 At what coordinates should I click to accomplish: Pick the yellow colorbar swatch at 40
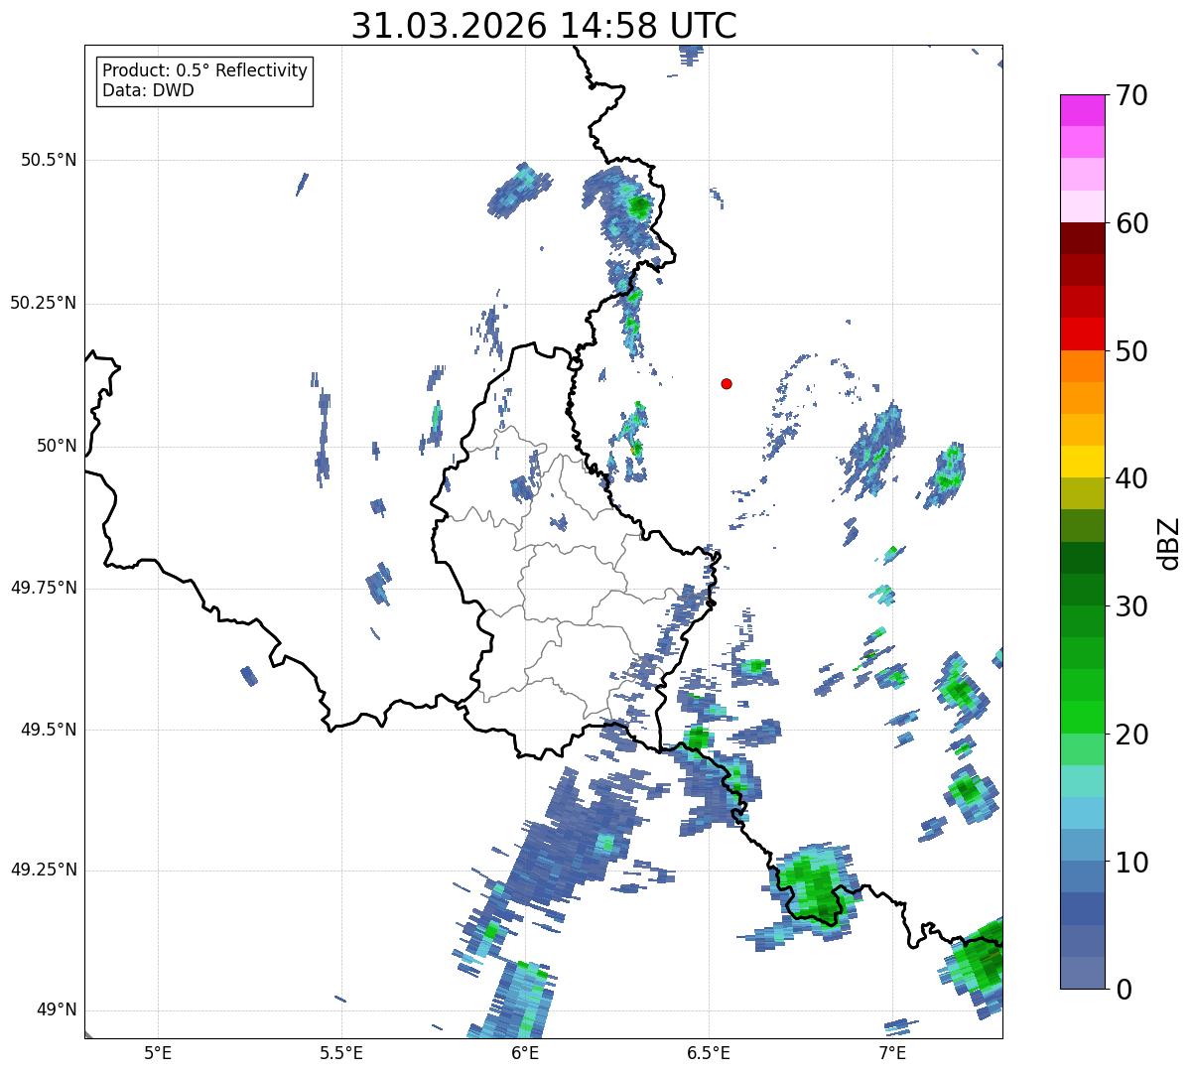coord(1082,462)
